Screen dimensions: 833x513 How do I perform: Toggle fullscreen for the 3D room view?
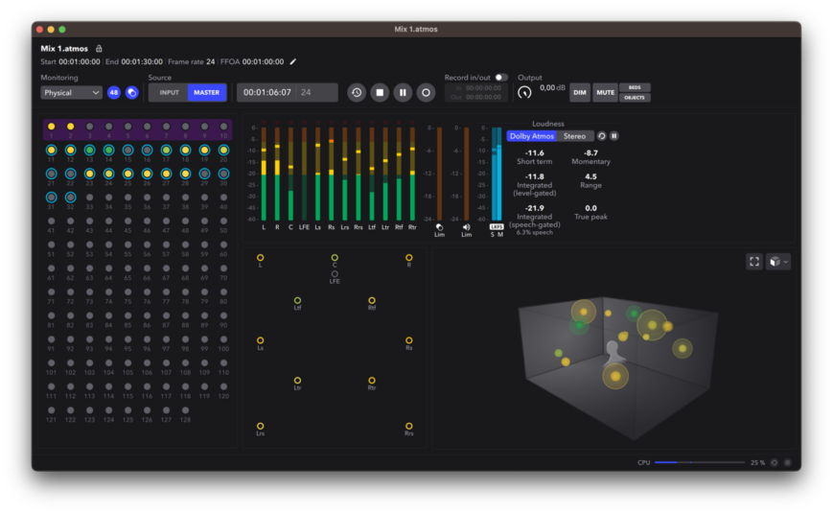point(754,261)
